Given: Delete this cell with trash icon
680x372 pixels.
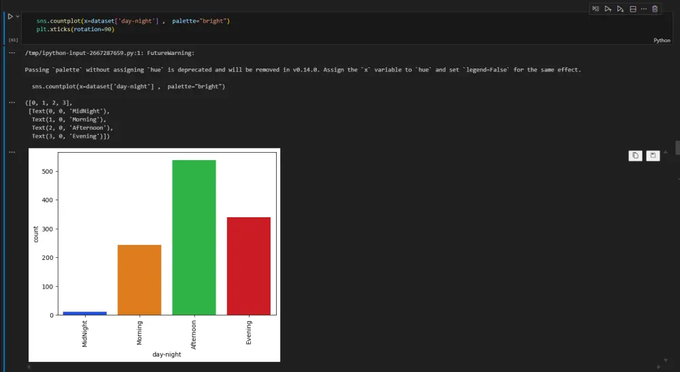Looking at the screenshot, I should (655, 9).
